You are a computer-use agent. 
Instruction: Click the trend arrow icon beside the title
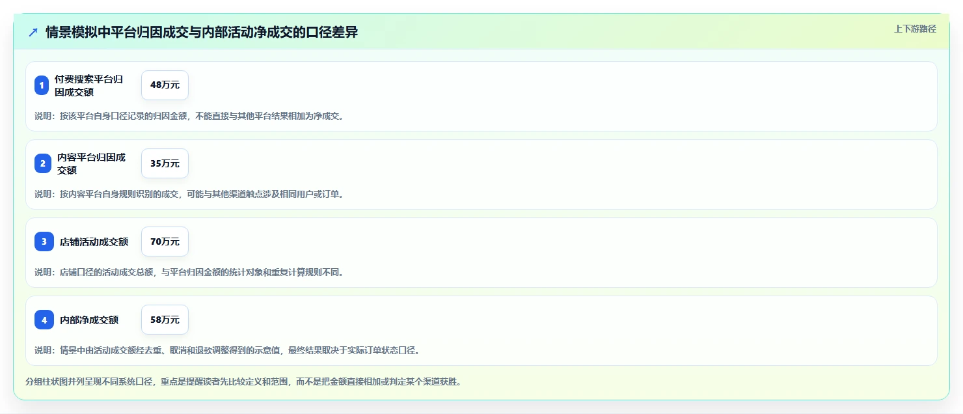click(x=33, y=33)
